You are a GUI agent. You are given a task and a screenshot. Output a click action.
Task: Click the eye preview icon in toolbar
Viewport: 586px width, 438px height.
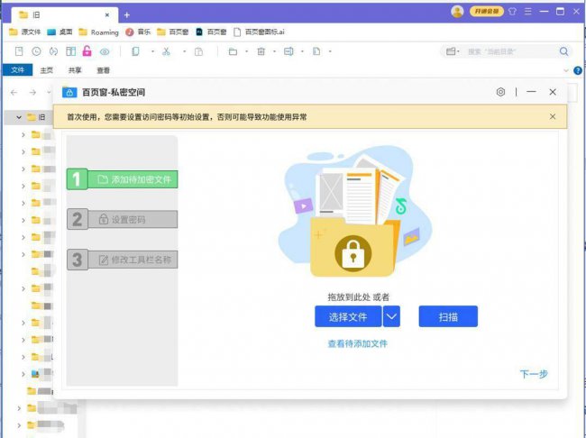tap(105, 51)
